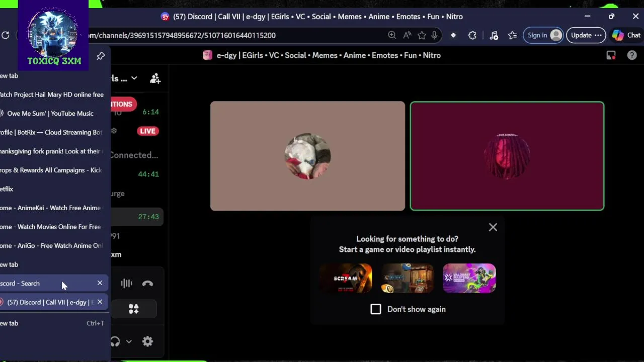Open the Extensions puzzle icon
The height and width of the screenshot is (362, 644).
tap(472, 35)
